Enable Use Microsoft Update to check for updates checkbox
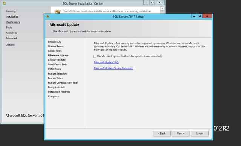This screenshot has height=146, width=241. tap(95, 56)
